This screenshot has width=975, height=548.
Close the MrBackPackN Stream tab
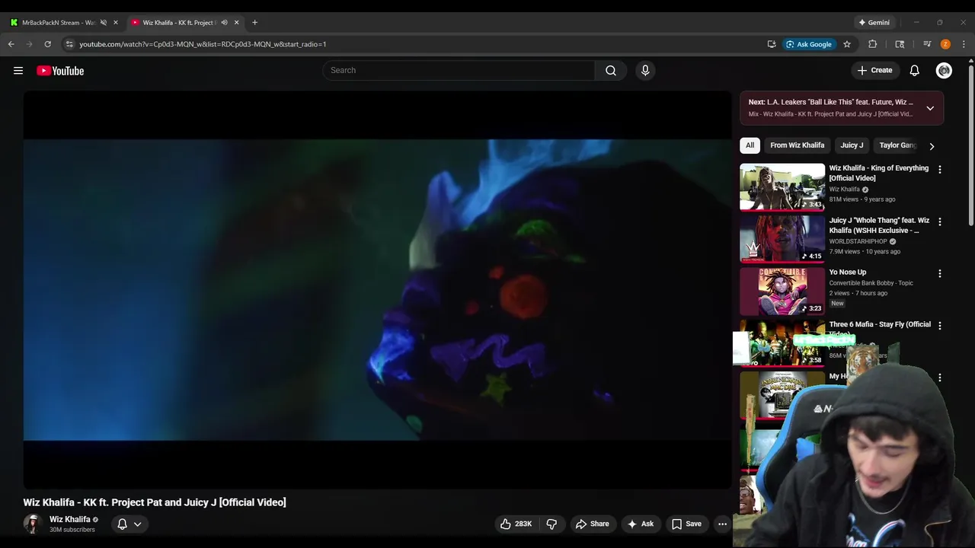pyautogui.click(x=116, y=23)
